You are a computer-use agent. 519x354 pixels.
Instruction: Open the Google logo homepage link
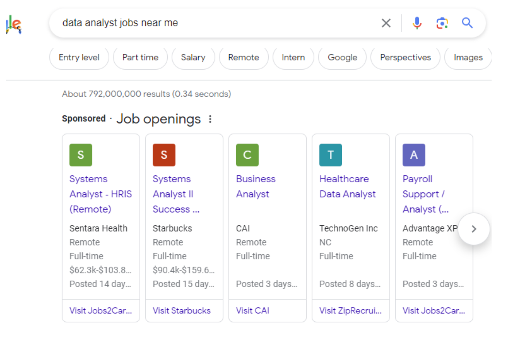pyautogui.click(x=14, y=24)
